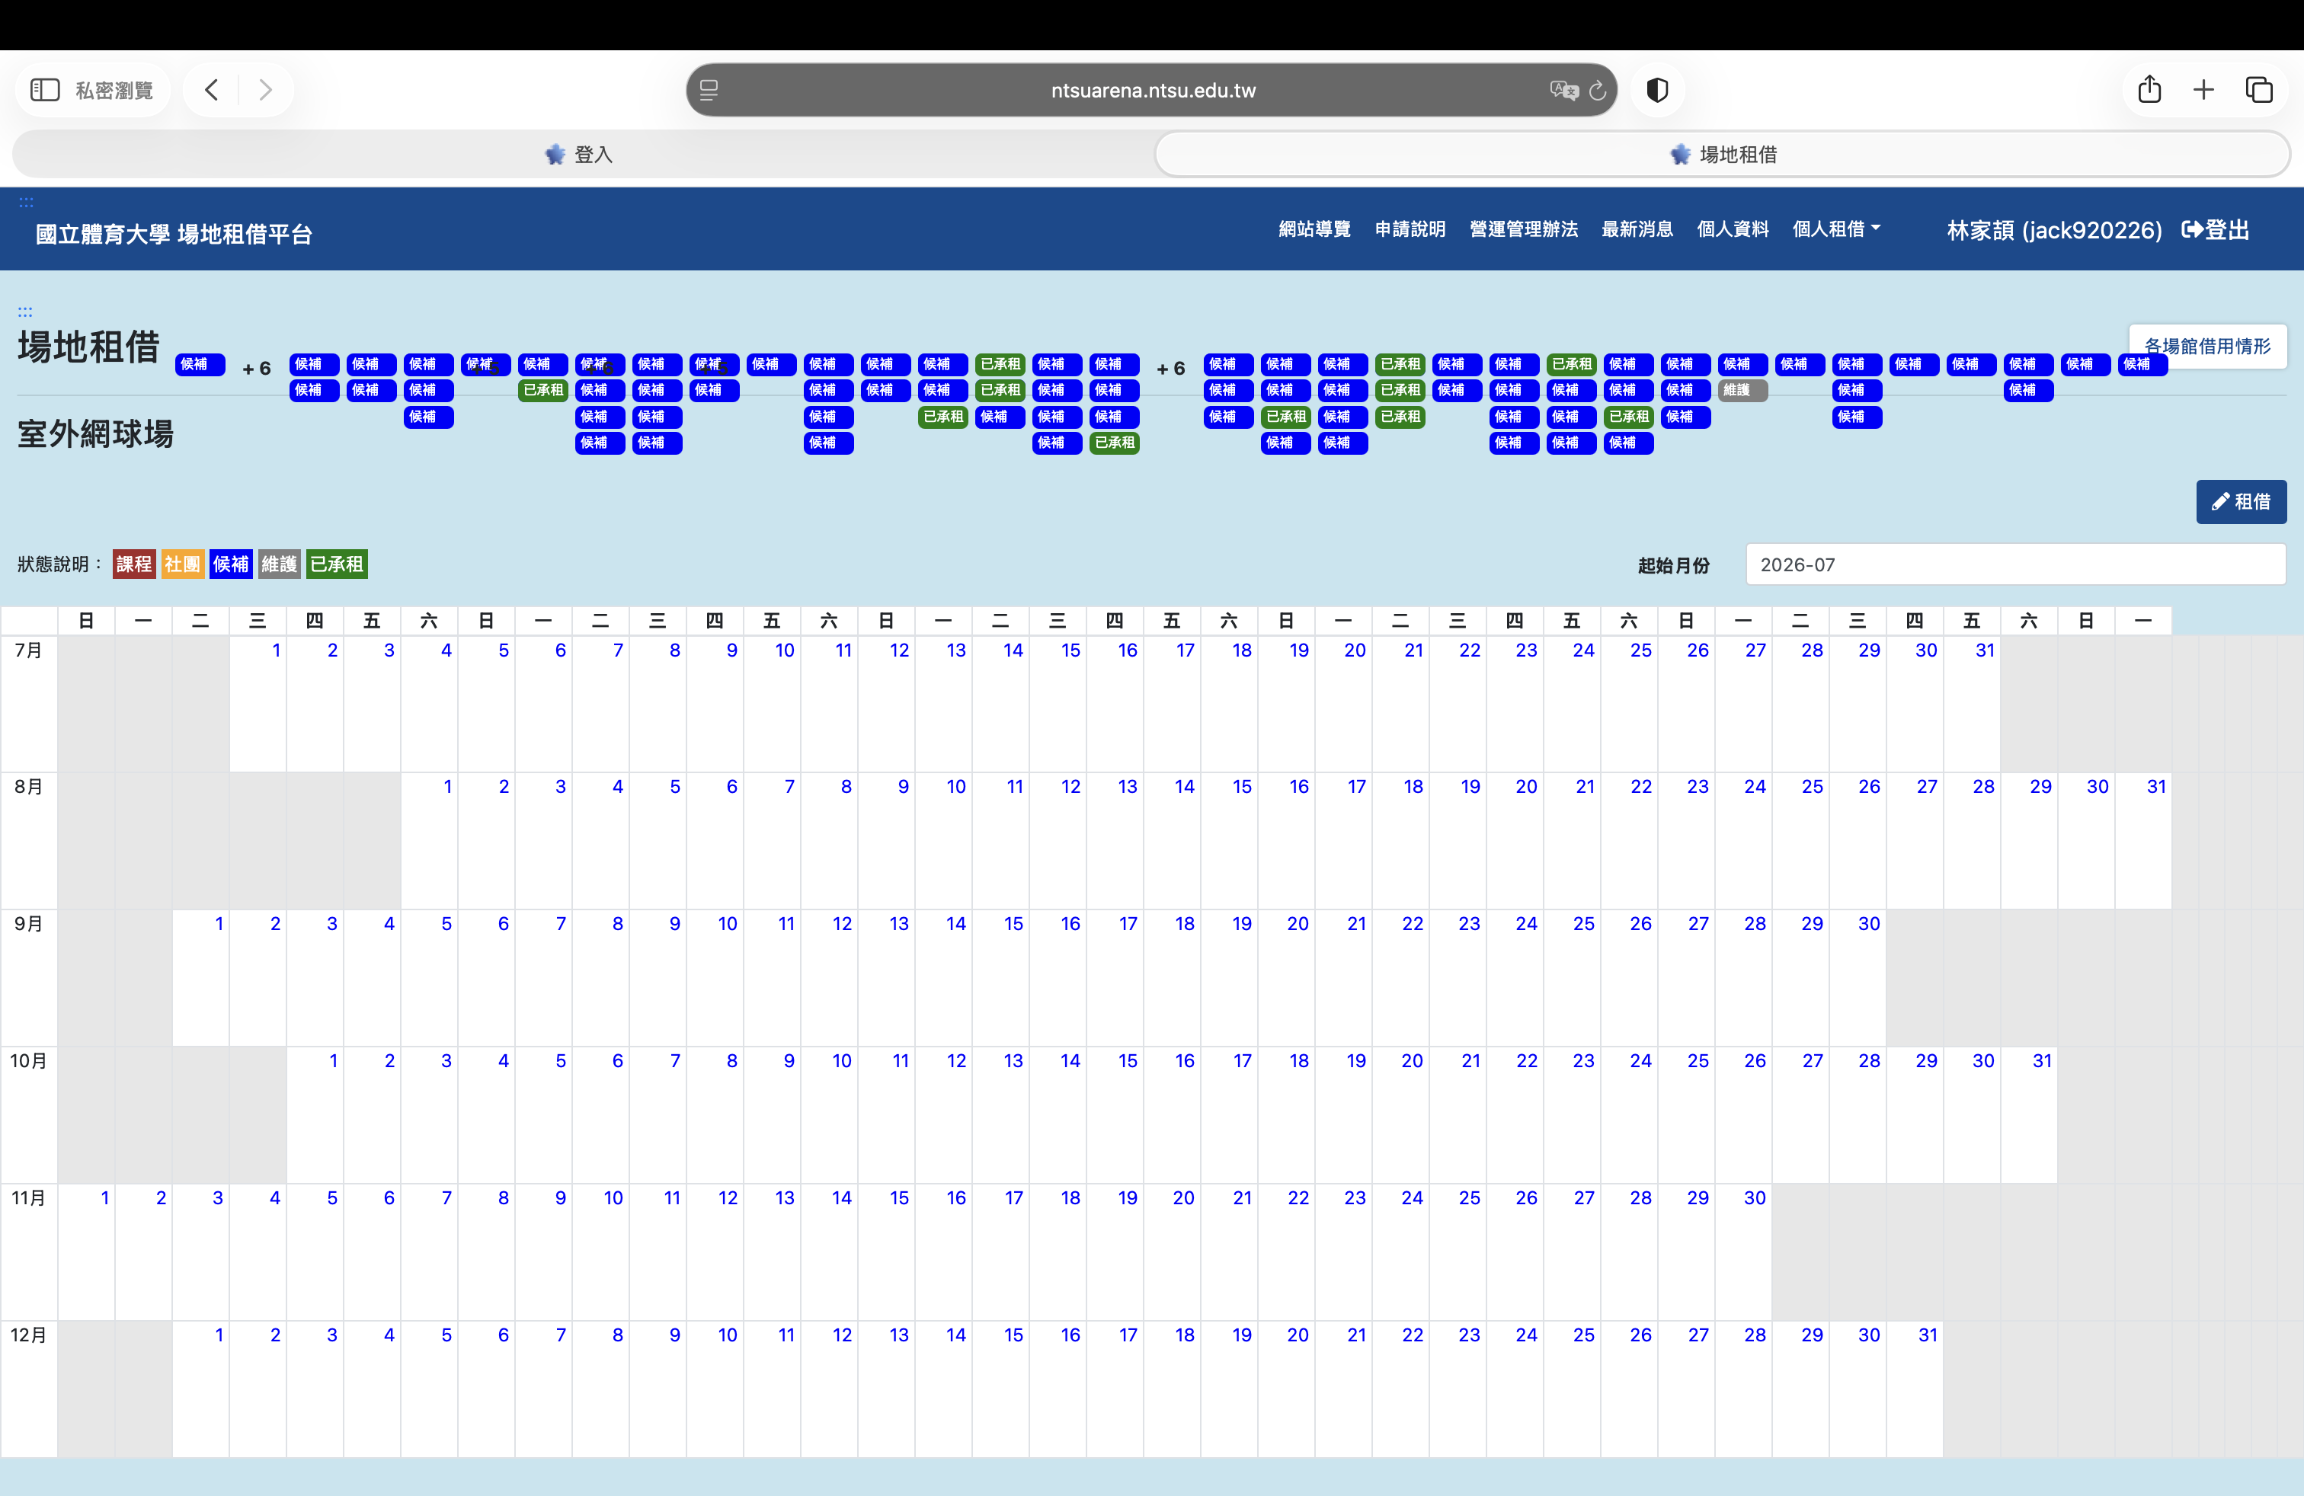2304x1496 pixels.
Task: Click the 已承租 status legend swatch
Action: click(337, 564)
